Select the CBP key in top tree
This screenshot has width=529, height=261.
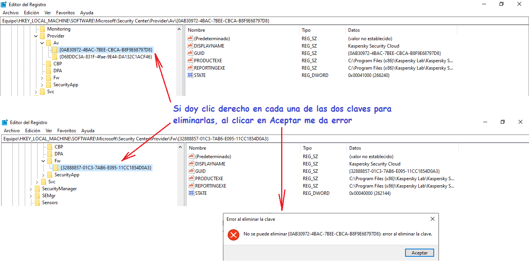tap(57, 64)
